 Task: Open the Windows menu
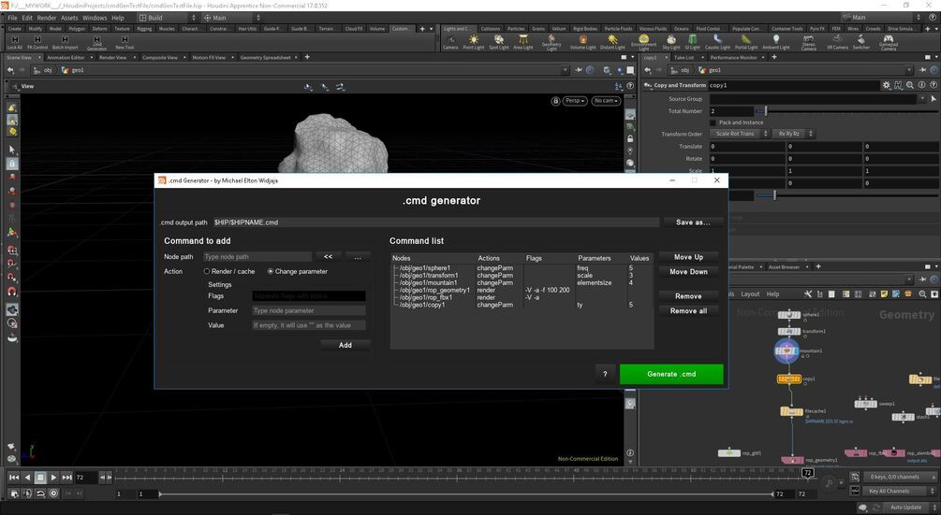pos(95,18)
